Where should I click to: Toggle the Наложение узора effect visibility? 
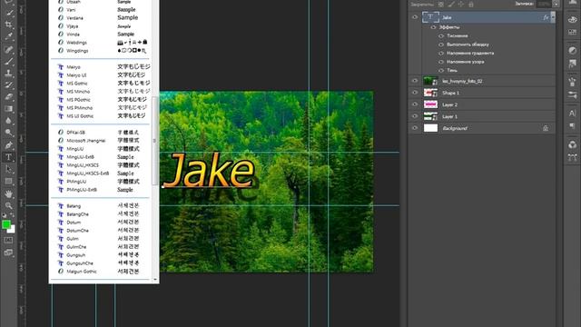pyautogui.click(x=441, y=62)
